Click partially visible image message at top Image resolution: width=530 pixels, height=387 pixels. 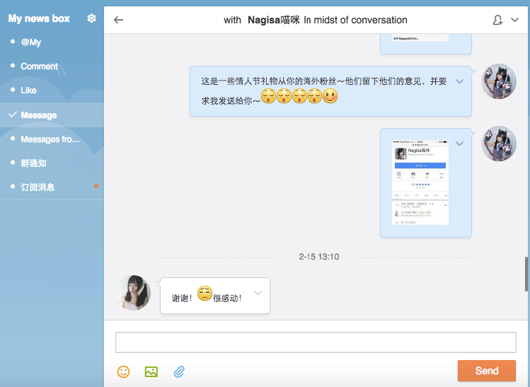click(x=425, y=44)
